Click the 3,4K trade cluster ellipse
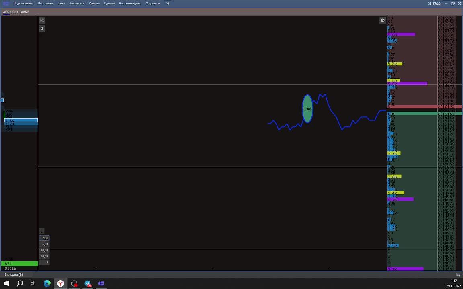This screenshot has height=289, width=463. (307, 109)
